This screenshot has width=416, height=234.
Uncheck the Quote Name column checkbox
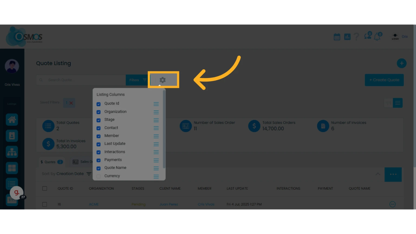[x=99, y=168]
